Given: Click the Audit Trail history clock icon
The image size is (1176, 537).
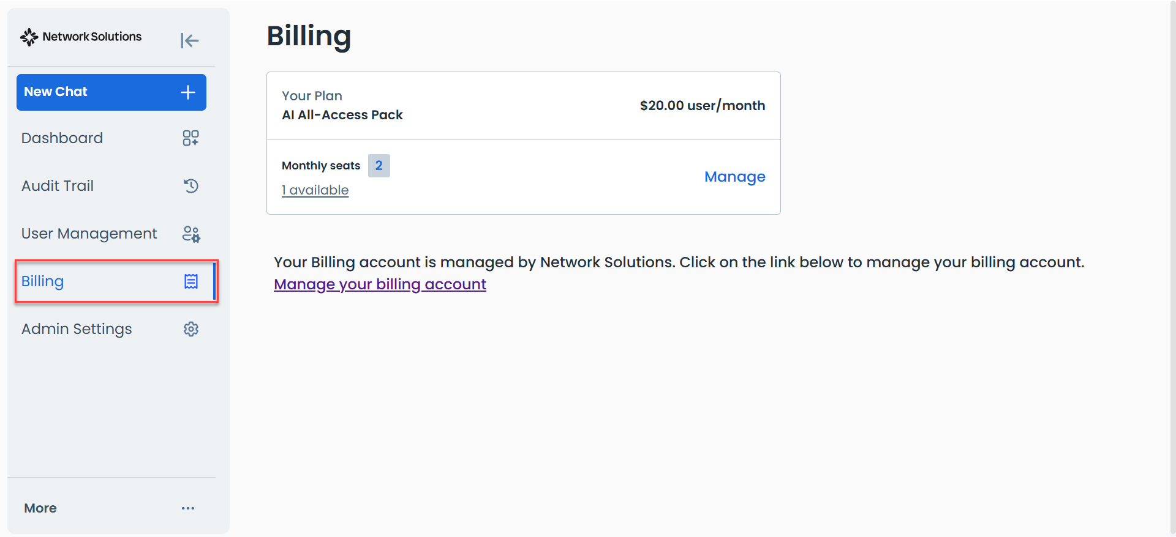Looking at the screenshot, I should pyautogui.click(x=191, y=186).
